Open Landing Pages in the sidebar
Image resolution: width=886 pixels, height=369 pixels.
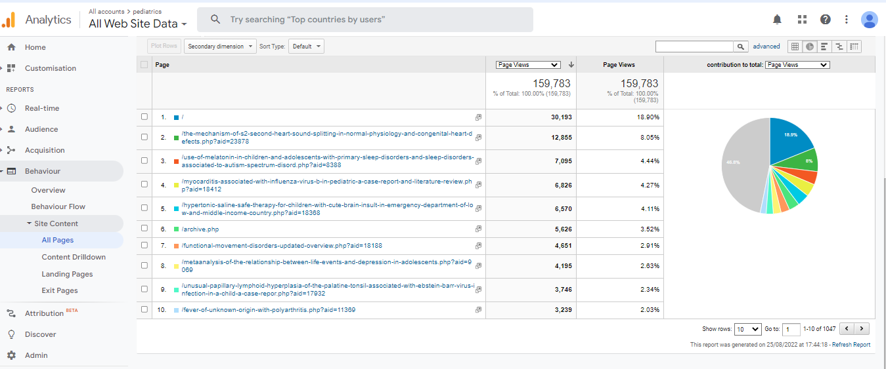pyautogui.click(x=67, y=274)
